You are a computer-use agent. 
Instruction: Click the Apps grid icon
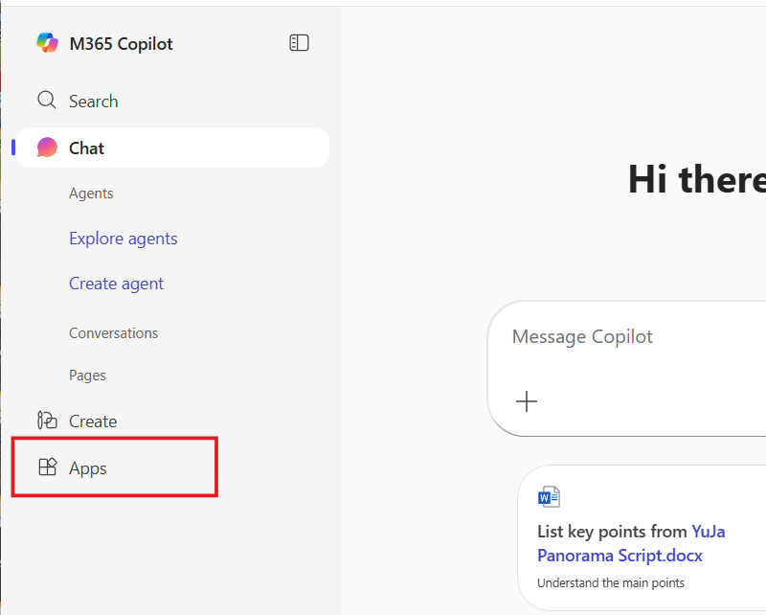pos(47,467)
